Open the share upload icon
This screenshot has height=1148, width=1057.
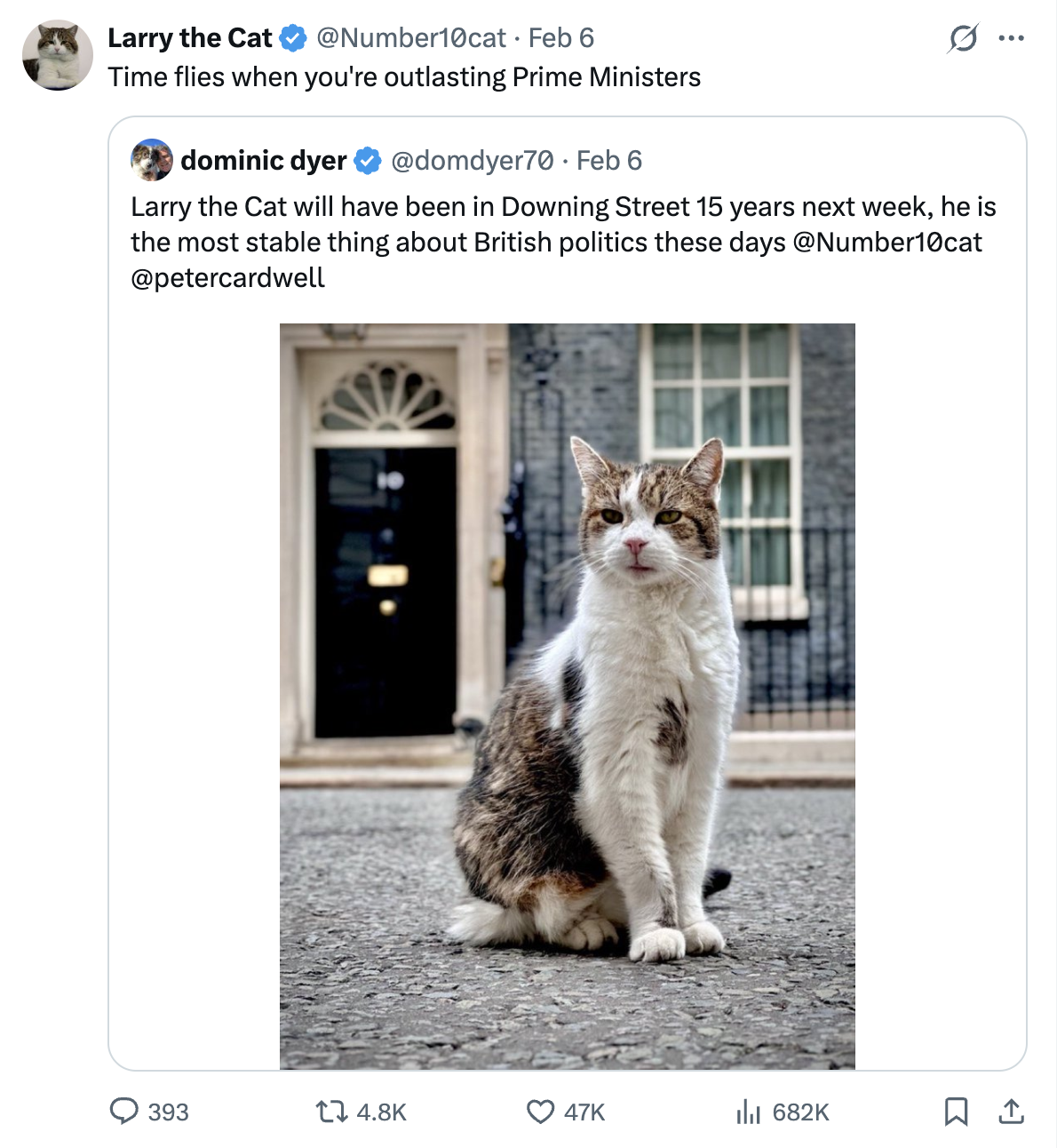(x=1011, y=1112)
